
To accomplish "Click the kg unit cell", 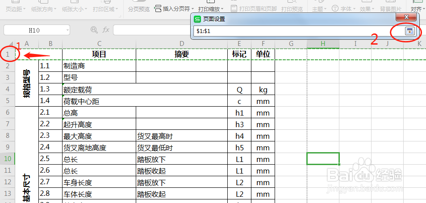I will tap(263, 89).
